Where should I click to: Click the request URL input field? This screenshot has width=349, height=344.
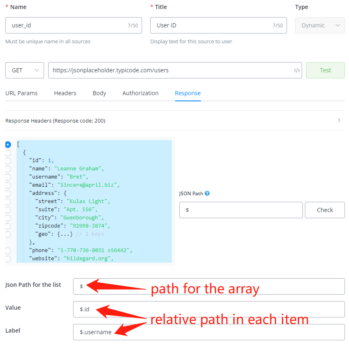point(169,70)
